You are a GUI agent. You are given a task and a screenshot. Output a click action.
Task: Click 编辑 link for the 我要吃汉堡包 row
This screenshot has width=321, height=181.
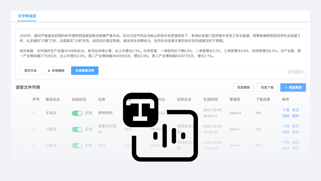point(286,132)
